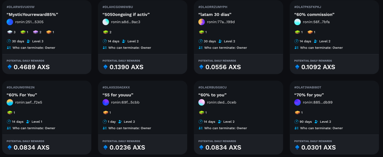Click the 0.1092 AXS daily rewards amount

click(318, 67)
